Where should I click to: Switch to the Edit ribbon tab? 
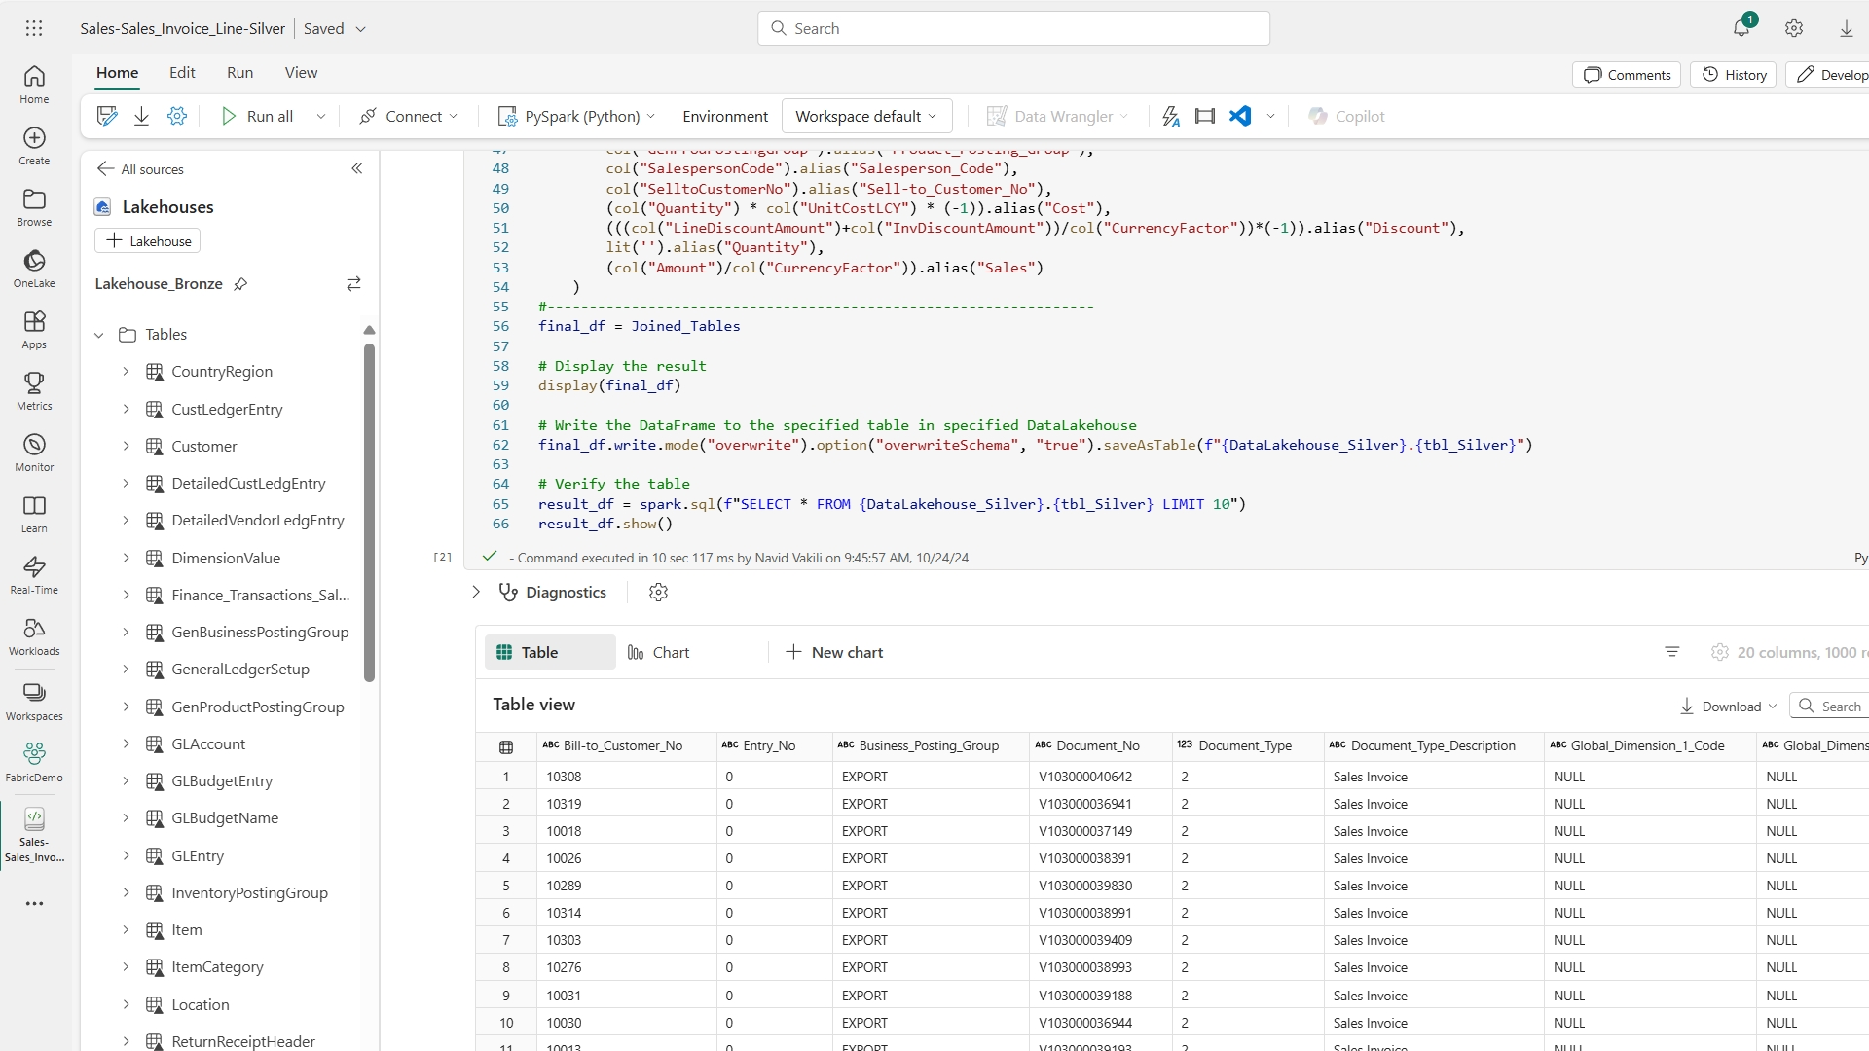coord(181,72)
